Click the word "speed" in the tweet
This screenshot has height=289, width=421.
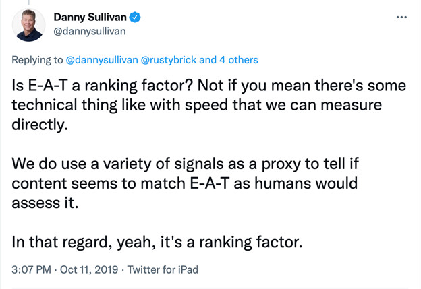pos(206,105)
